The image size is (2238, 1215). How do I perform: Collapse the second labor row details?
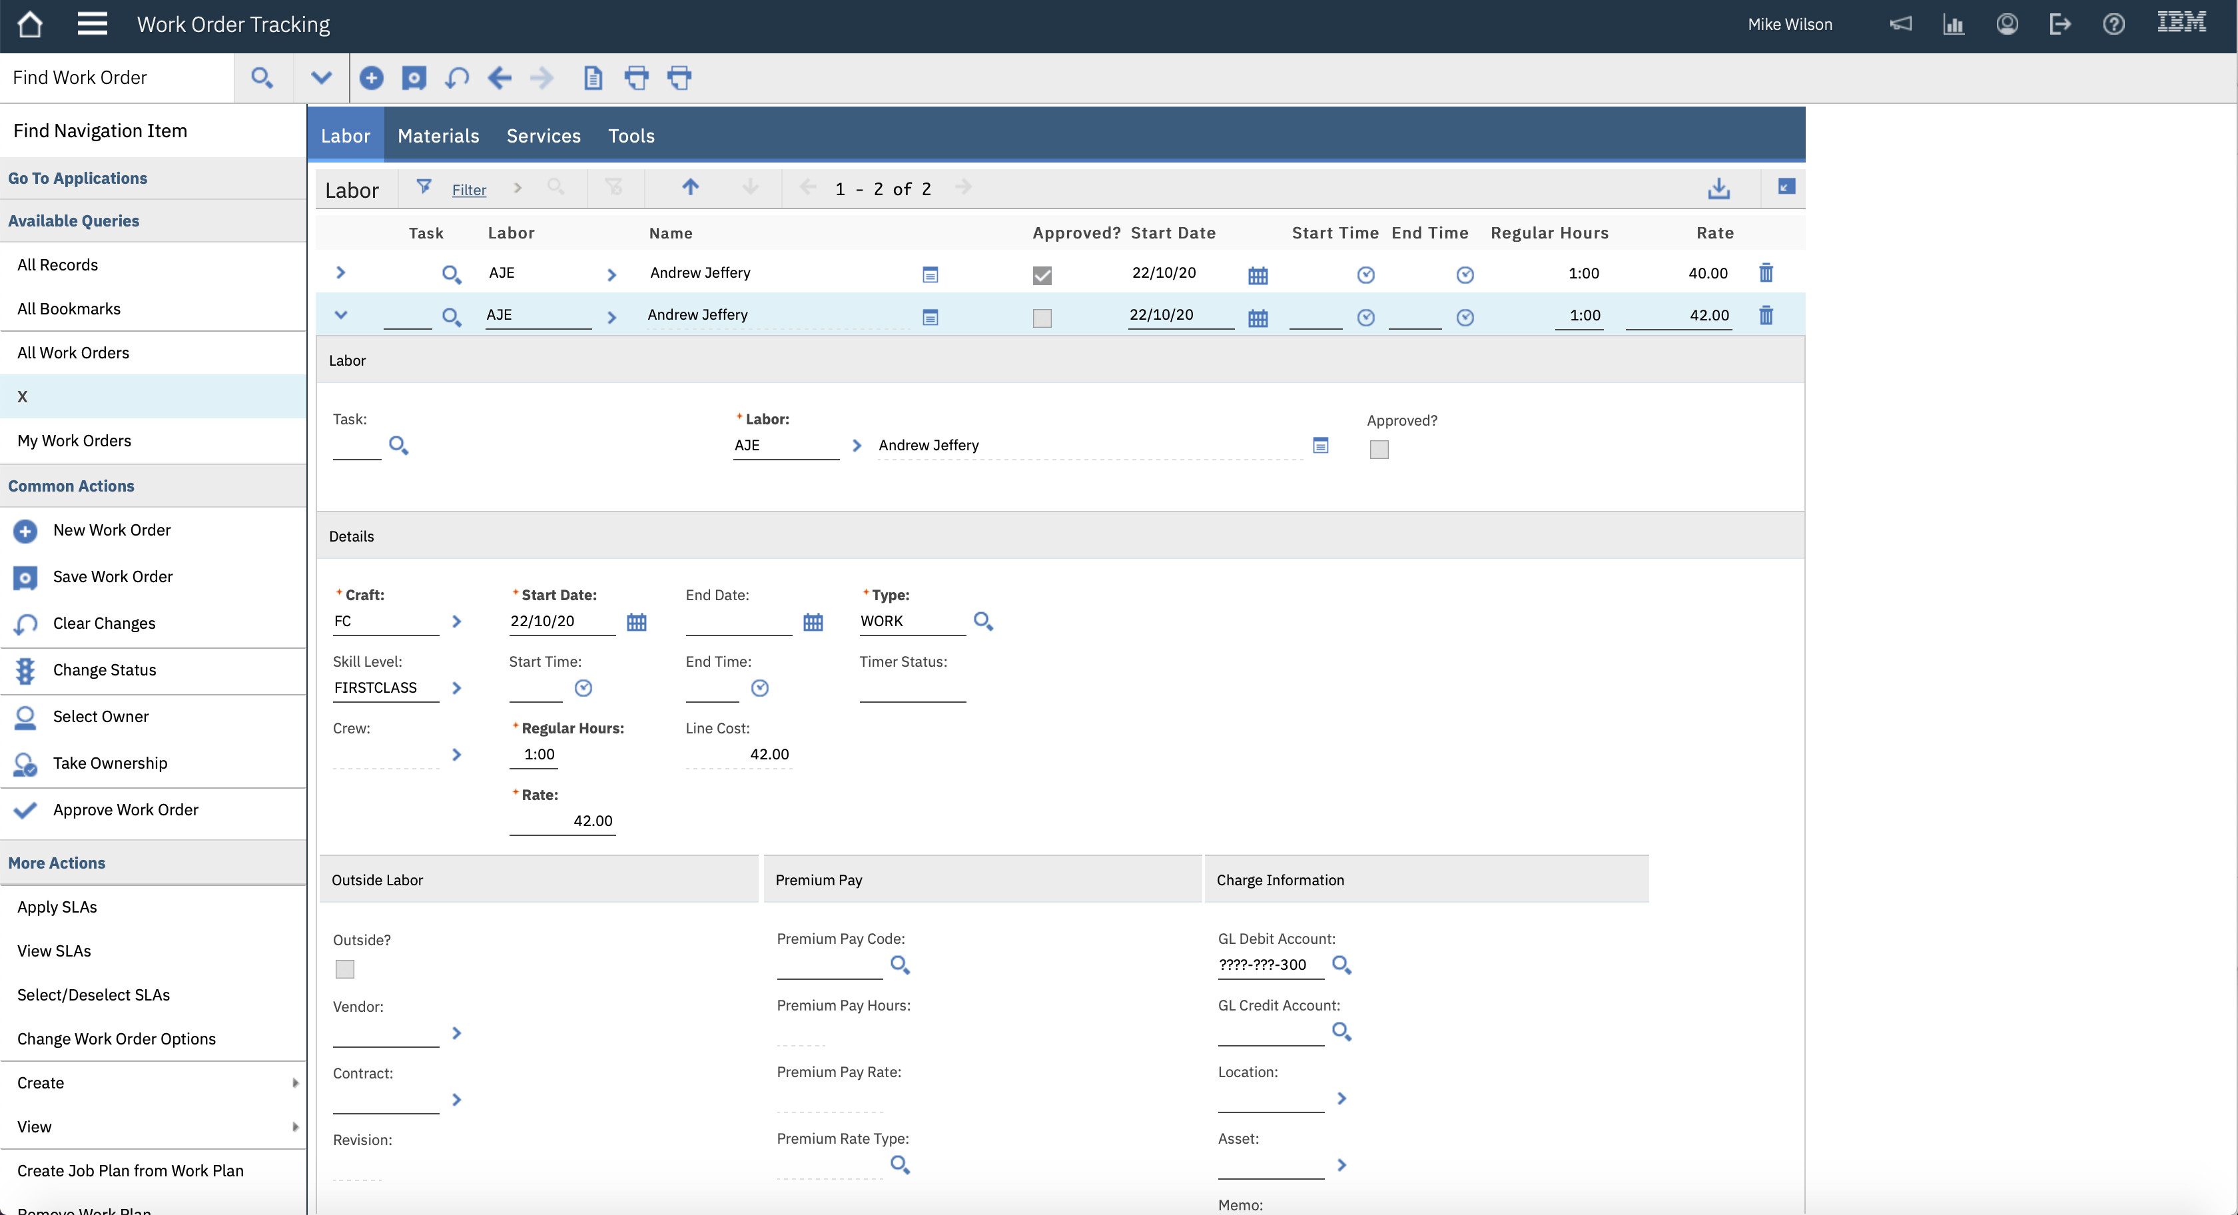pyautogui.click(x=340, y=316)
